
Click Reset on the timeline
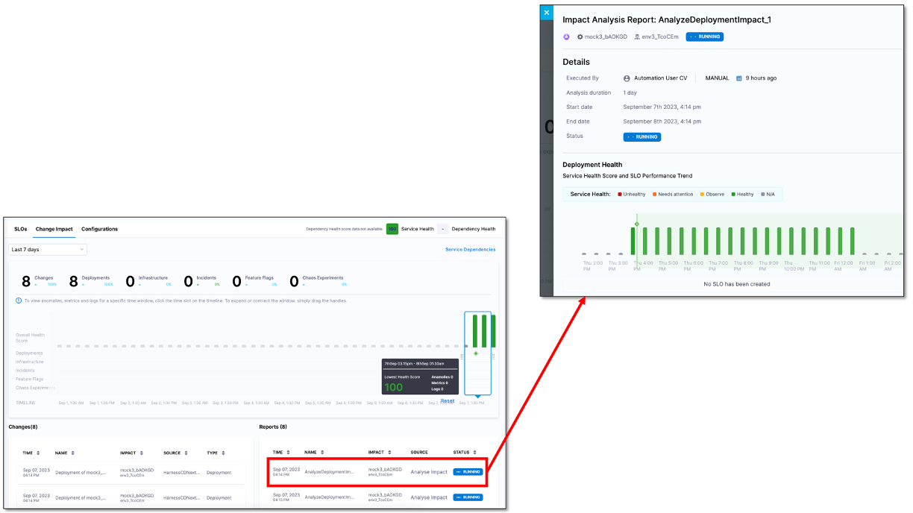pos(448,400)
